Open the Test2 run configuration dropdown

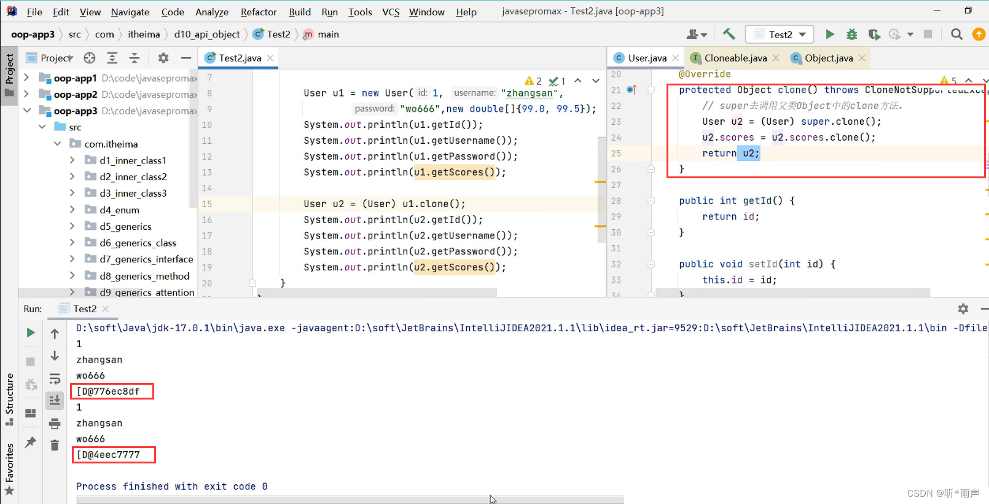click(x=780, y=34)
